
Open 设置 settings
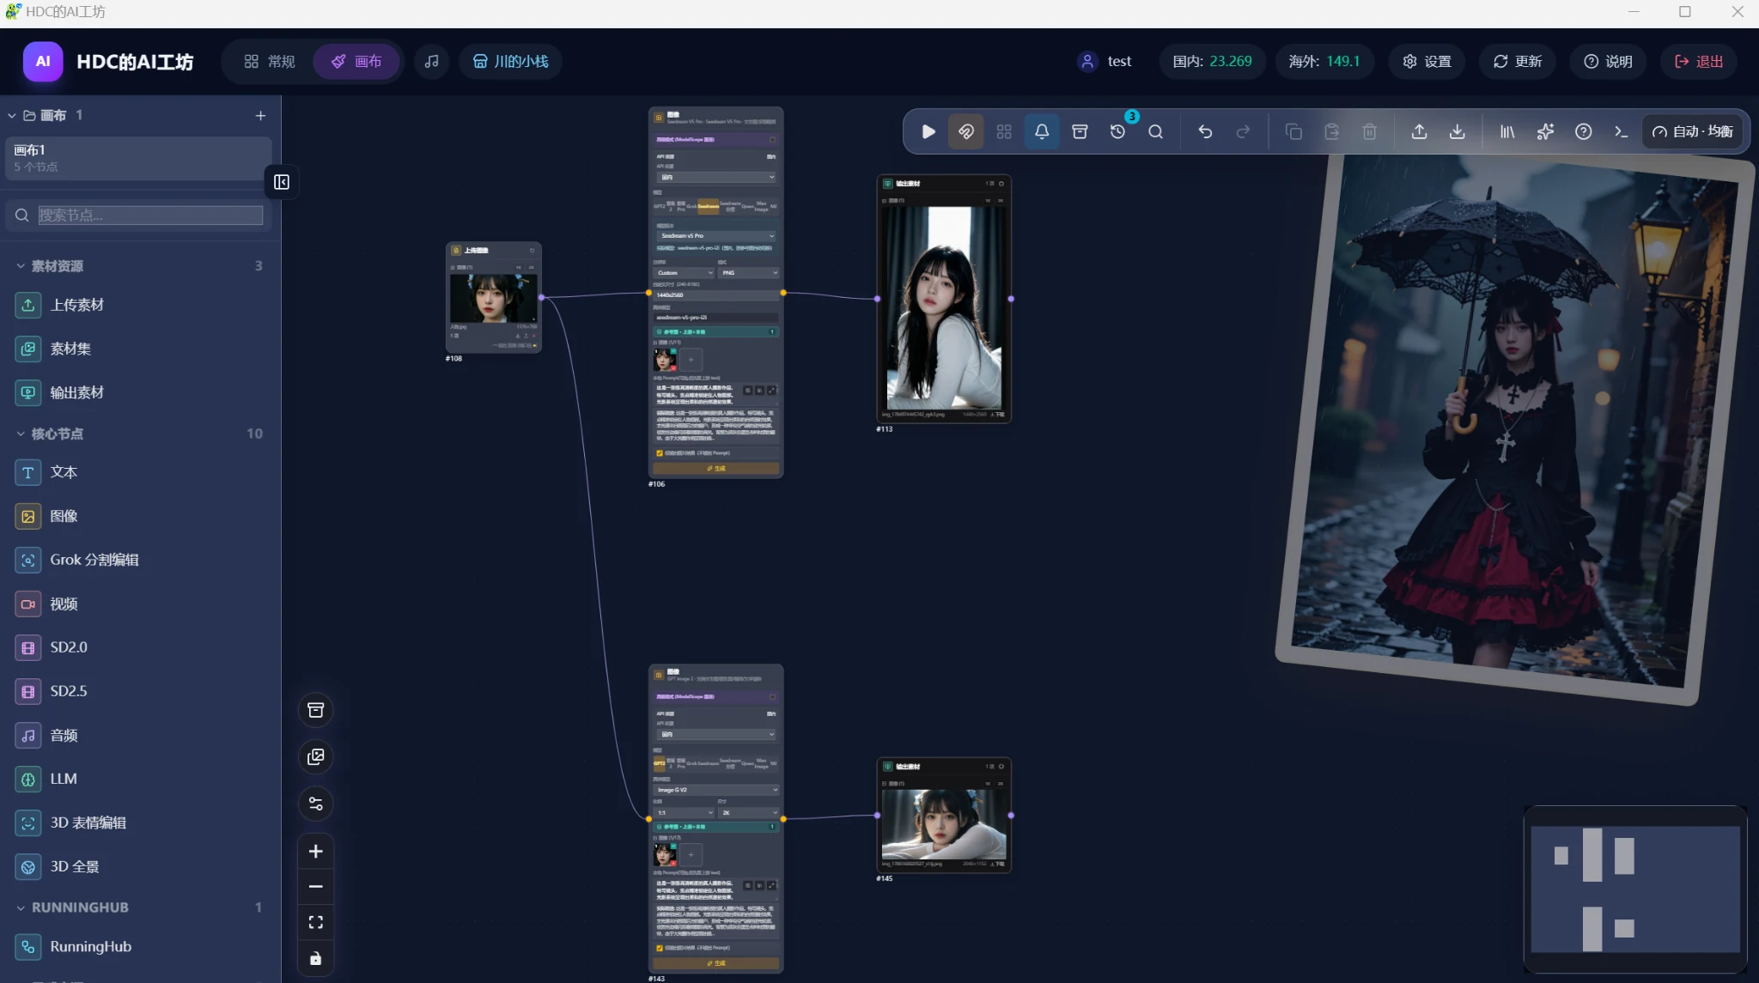(1427, 62)
